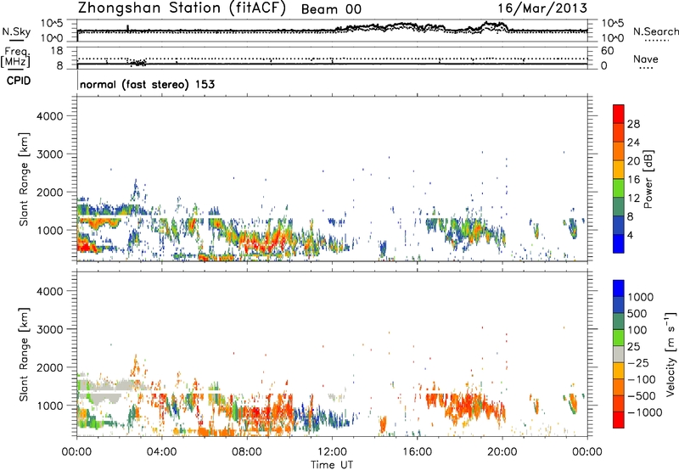Click the 'N.Search' legend label
This screenshot has height=470, width=679.
655,31
